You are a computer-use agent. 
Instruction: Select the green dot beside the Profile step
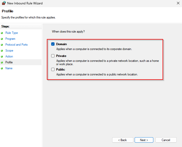(x=2, y=63)
